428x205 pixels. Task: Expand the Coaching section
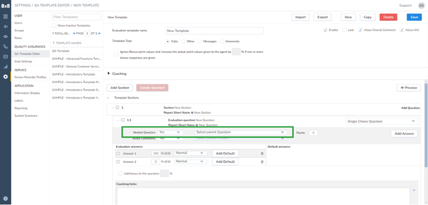(109, 74)
